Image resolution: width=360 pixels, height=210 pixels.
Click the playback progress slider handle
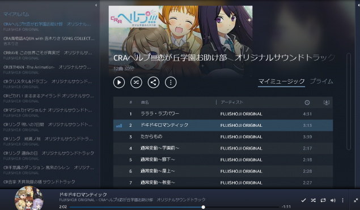[203, 207]
